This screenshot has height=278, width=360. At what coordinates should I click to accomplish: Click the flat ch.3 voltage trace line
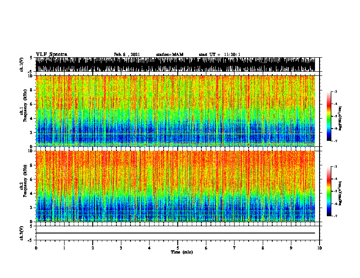pyautogui.click(x=175, y=233)
